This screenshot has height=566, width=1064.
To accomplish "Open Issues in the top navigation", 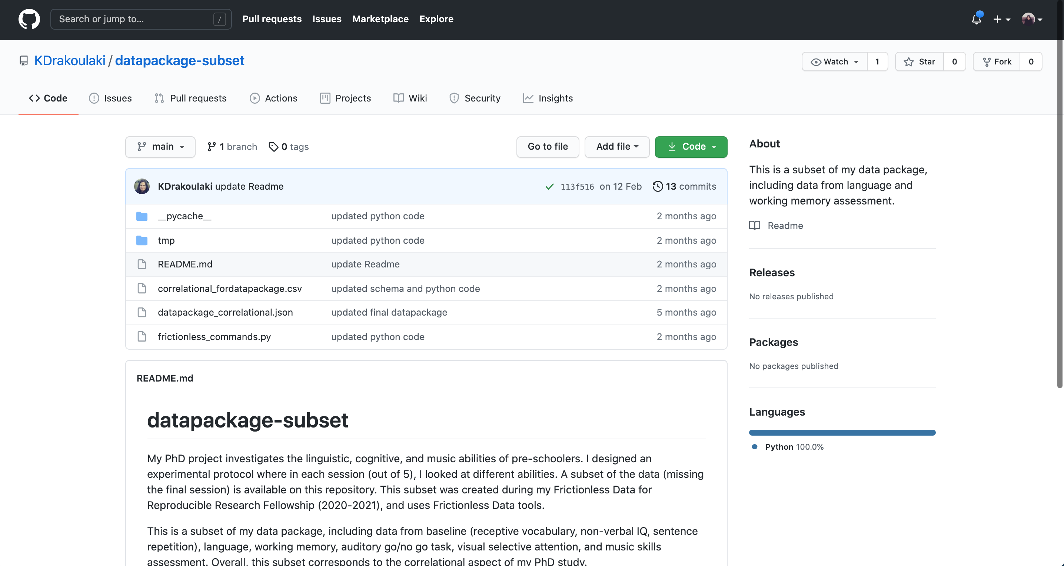I will click(327, 19).
